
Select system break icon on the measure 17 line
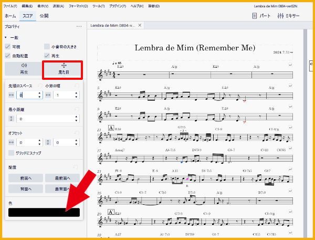tap(290, 148)
